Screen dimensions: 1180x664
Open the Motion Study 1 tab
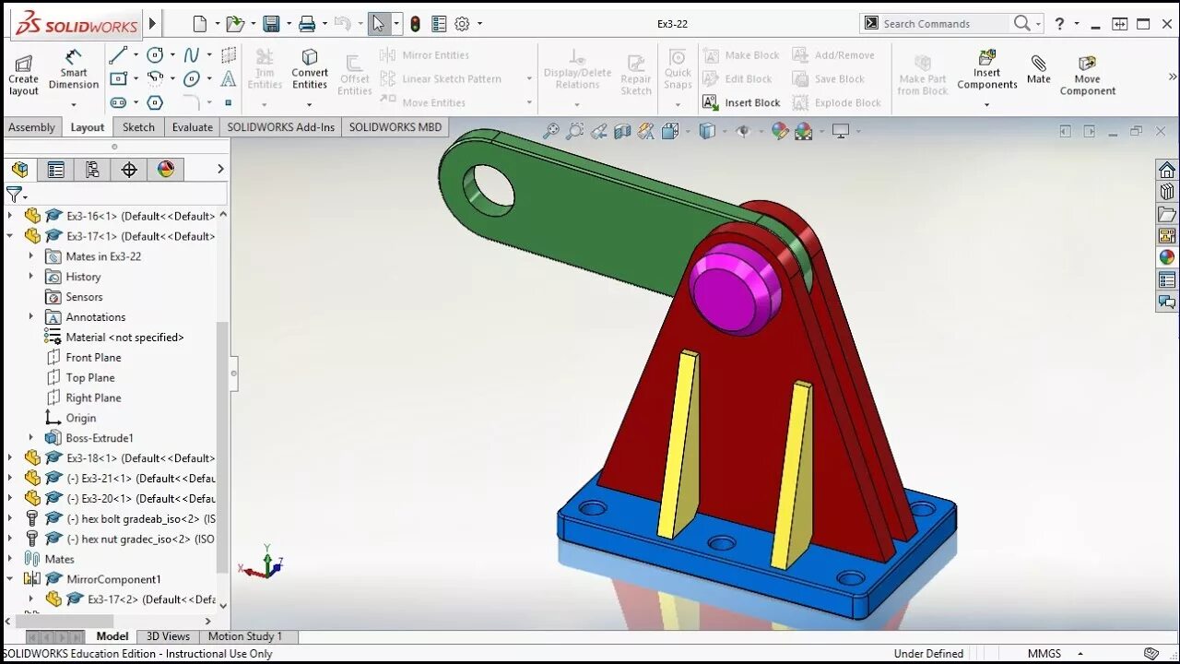(x=246, y=635)
